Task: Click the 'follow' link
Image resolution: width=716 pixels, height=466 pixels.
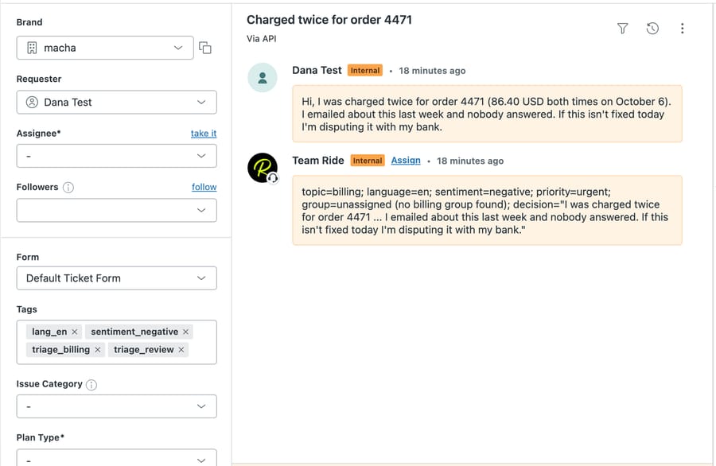Action: 204,187
